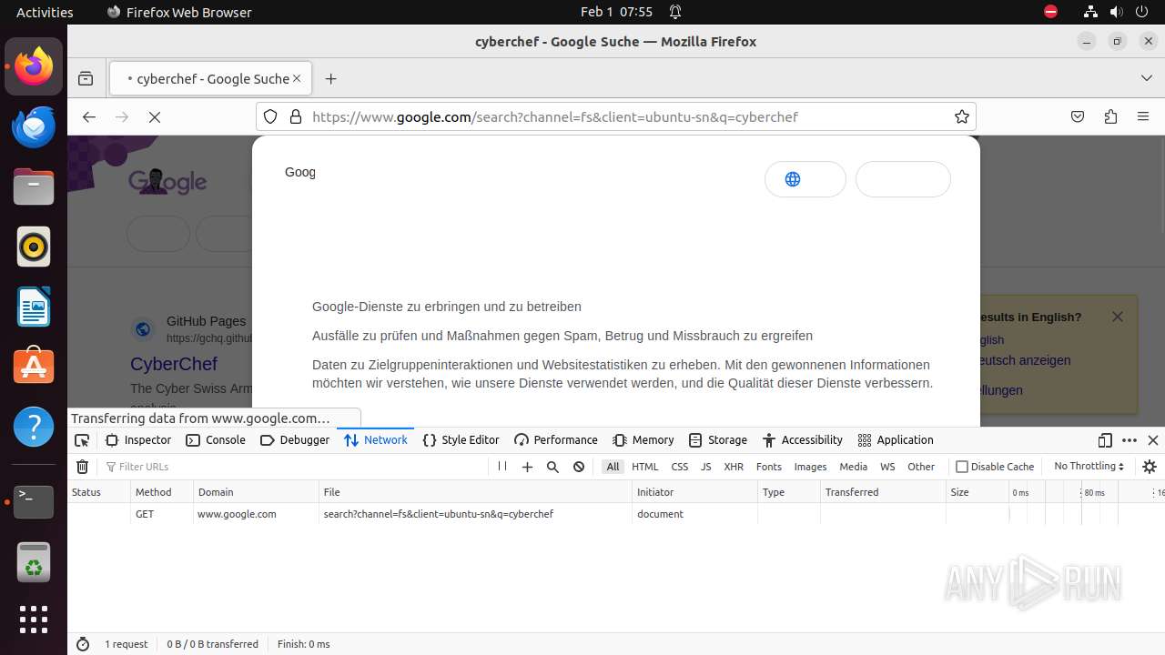This screenshot has width=1165, height=655.
Task: Dismiss the English results suggestion box
Action: tap(1118, 317)
